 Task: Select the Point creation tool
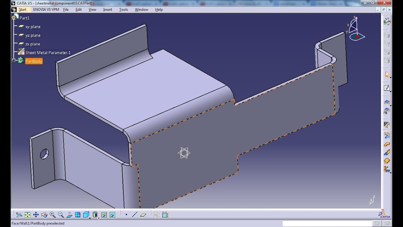[x=126, y=215]
